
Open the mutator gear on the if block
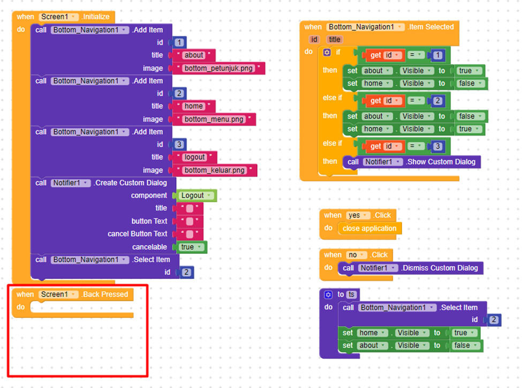(326, 51)
